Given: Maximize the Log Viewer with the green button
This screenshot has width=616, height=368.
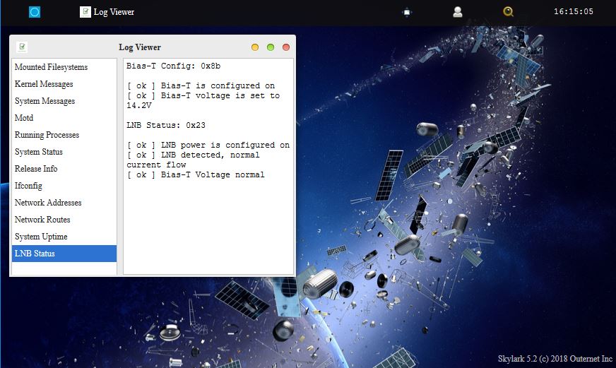Looking at the screenshot, I should 271,47.
